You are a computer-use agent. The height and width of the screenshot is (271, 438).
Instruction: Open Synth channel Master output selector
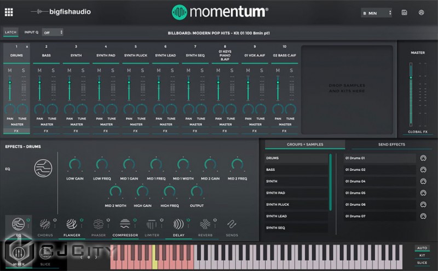(x=76, y=125)
